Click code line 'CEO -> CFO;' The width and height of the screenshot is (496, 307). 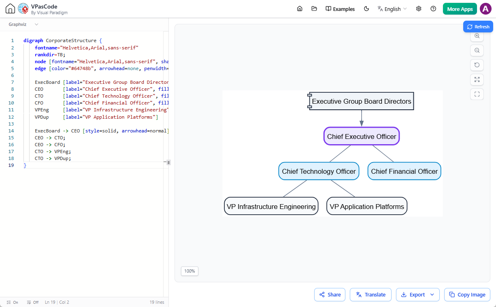coord(50,145)
